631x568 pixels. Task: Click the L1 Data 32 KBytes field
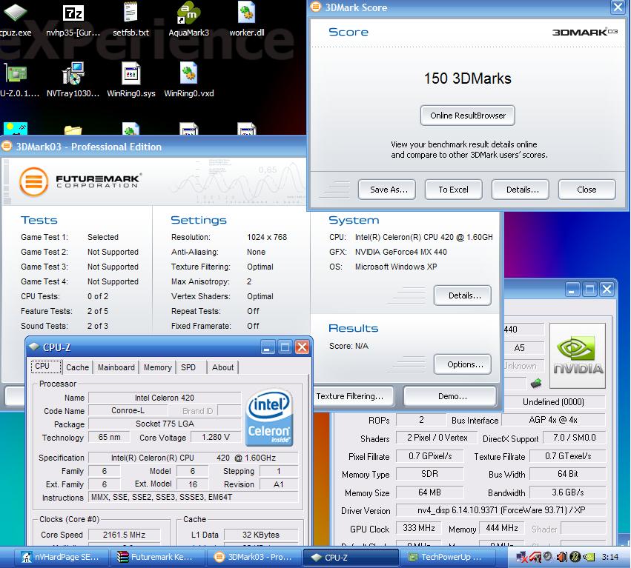[261, 535]
